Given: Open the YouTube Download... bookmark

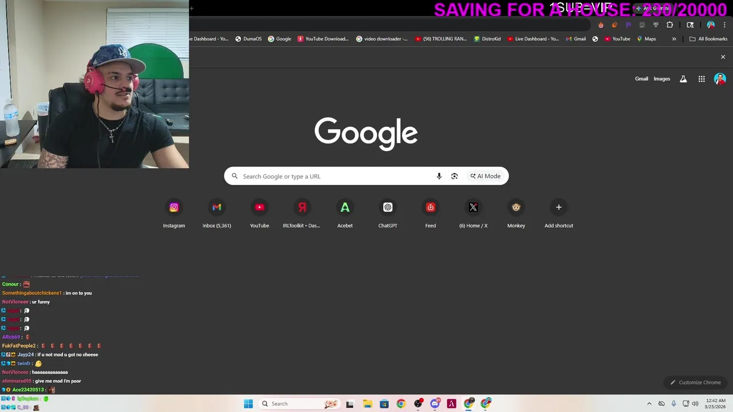Looking at the screenshot, I should [x=323, y=39].
